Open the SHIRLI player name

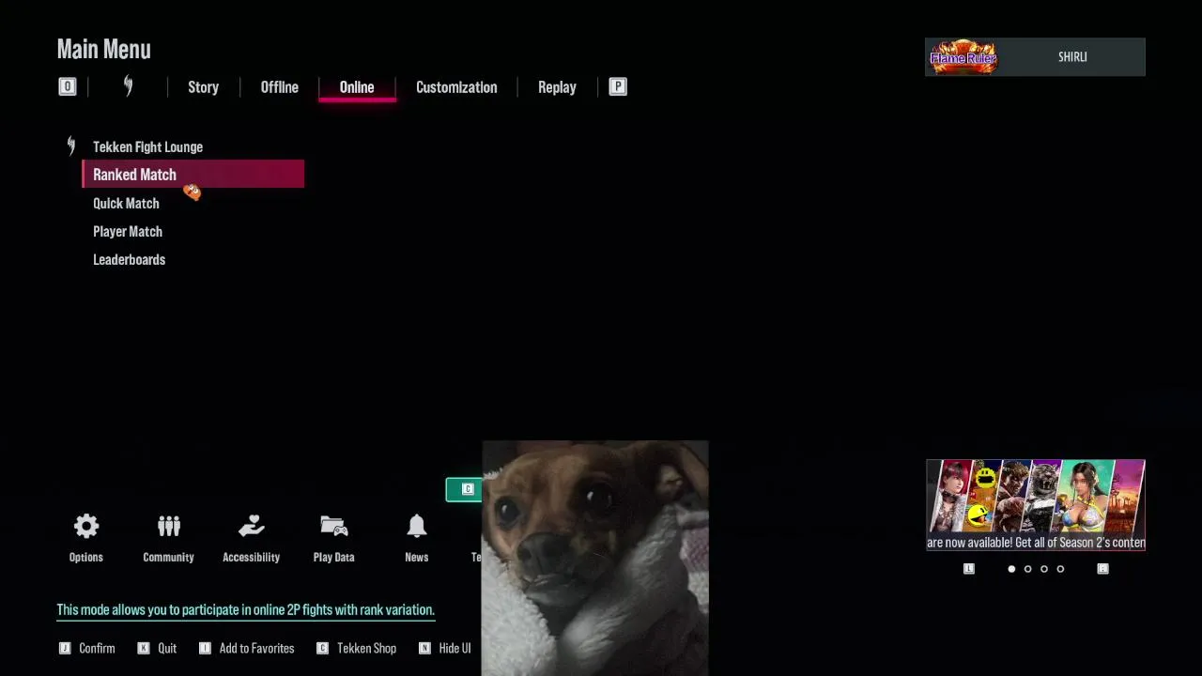1072,57
